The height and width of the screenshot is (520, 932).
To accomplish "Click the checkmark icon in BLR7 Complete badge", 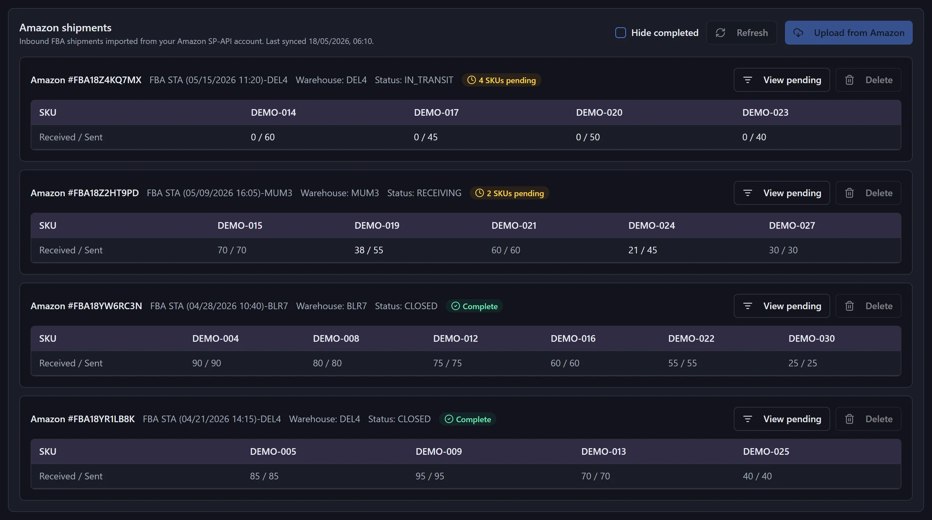I will tap(456, 306).
